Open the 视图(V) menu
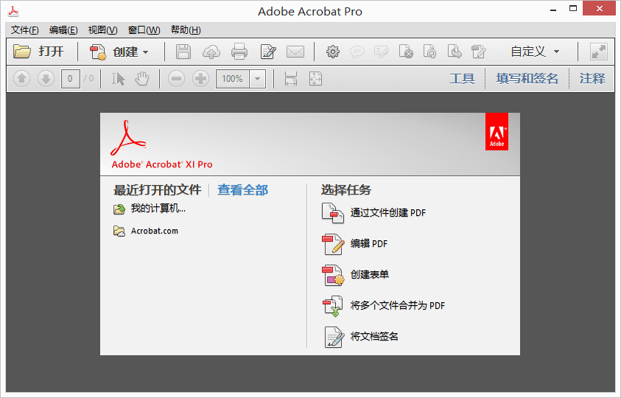 pos(102,30)
